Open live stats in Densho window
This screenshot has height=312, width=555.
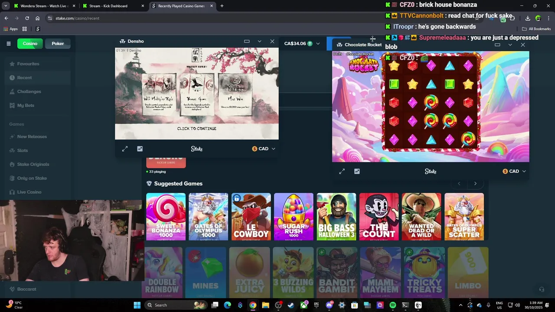coord(140,149)
